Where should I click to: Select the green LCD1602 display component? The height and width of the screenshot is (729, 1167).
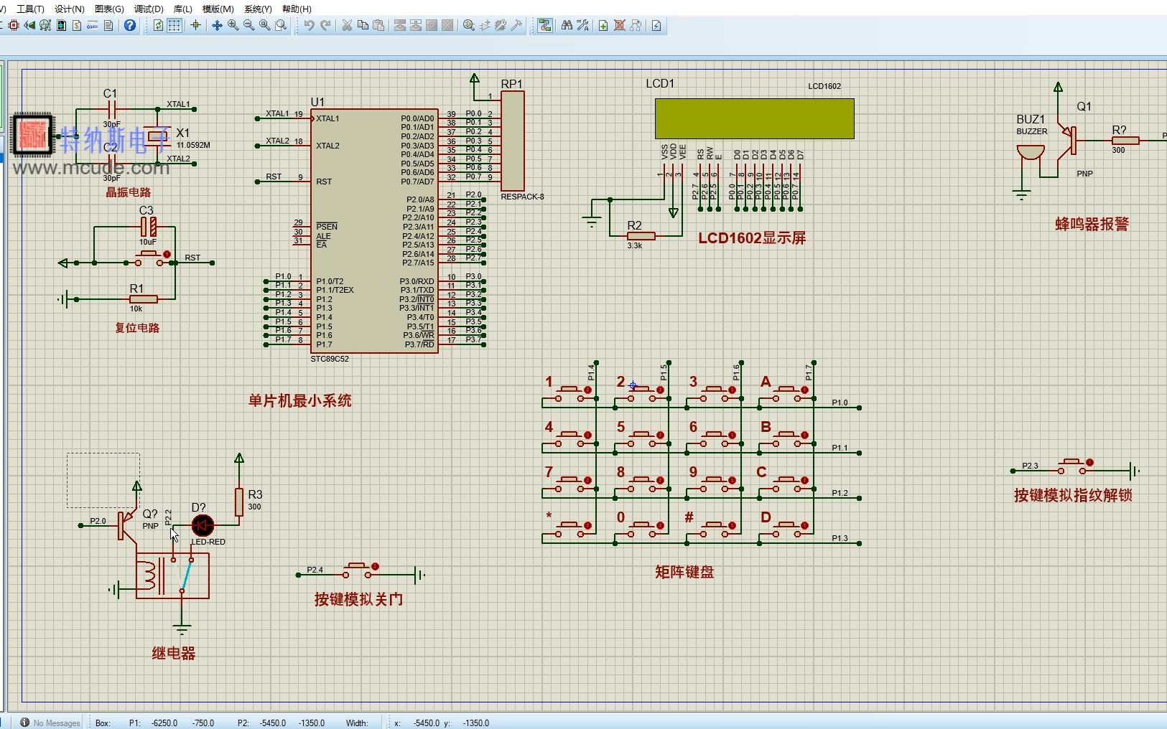754,118
